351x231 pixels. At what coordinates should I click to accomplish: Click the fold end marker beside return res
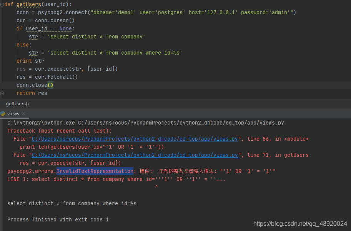tap(2, 93)
